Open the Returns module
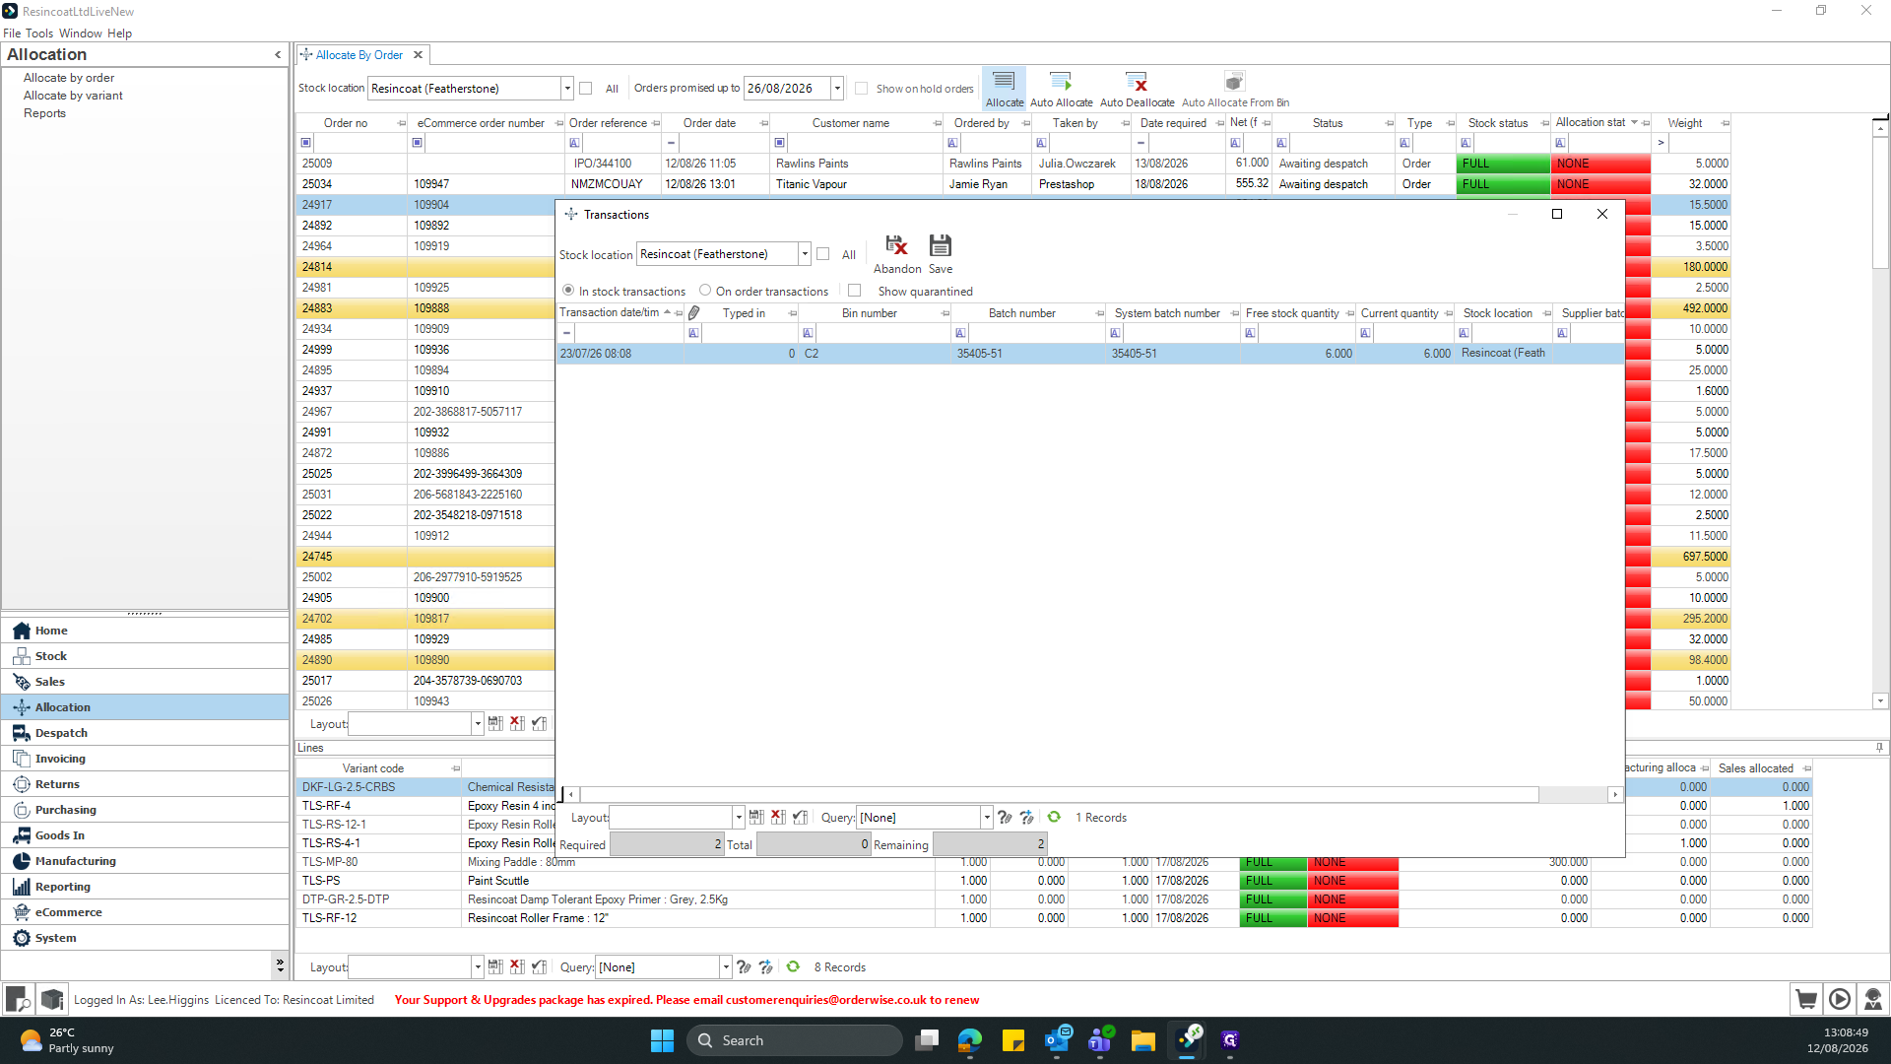This screenshot has width=1891, height=1064. 145,784
